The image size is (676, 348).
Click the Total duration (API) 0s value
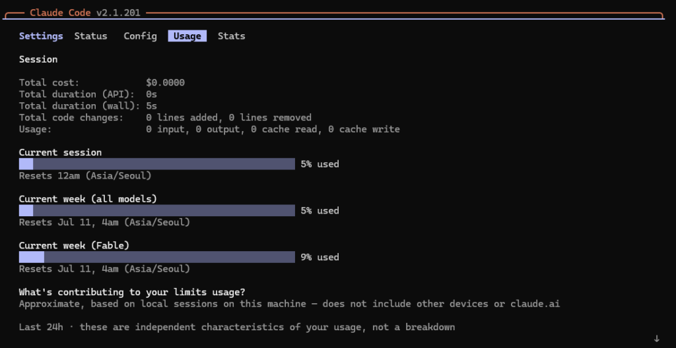click(151, 94)
